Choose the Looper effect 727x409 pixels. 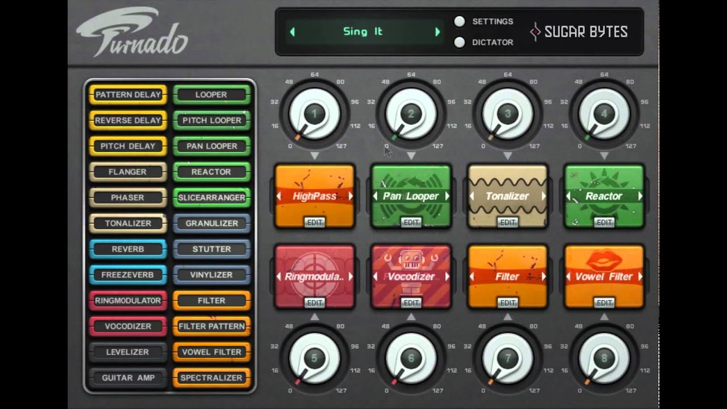[211, 94]
